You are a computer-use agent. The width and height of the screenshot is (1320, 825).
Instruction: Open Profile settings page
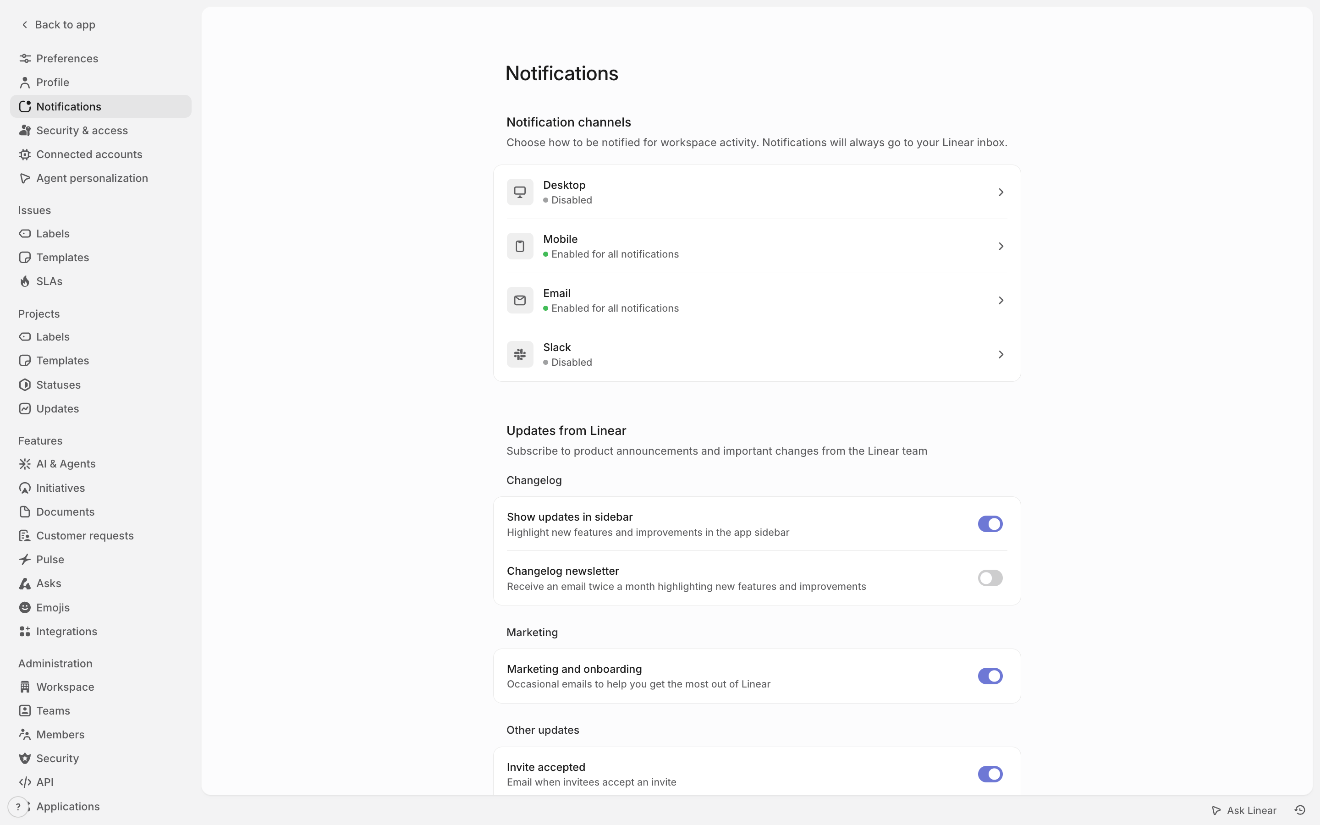(x=101, y=82)
